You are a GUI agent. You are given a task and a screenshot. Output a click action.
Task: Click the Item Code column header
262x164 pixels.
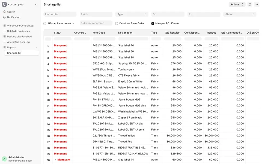click(99, 33)
